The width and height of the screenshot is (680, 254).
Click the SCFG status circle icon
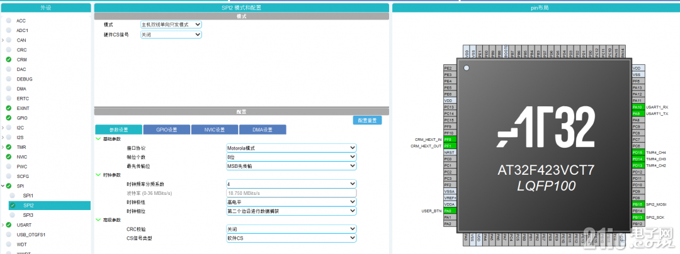coord(9,176)
